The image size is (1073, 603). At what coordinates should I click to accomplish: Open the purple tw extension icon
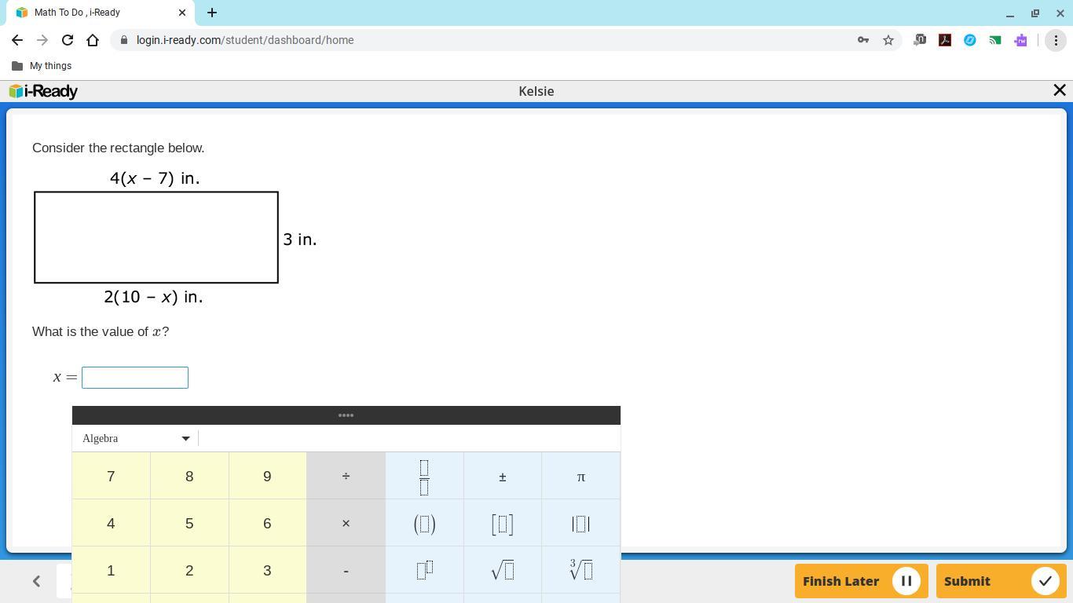coord(1020,40)
